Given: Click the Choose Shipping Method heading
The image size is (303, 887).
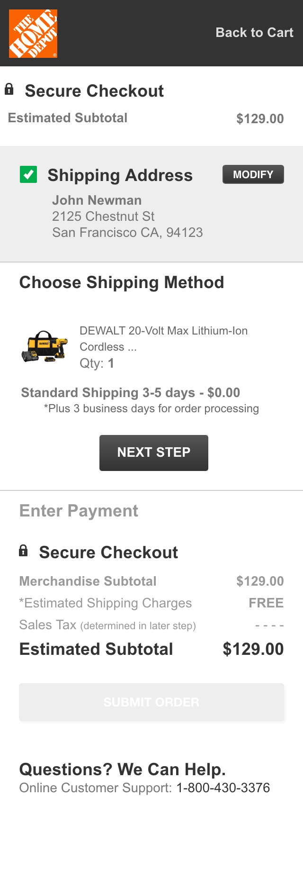Looking at the screenshot, I should (122, 282).
